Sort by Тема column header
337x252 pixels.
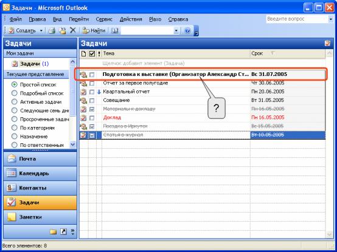point(176,53)
